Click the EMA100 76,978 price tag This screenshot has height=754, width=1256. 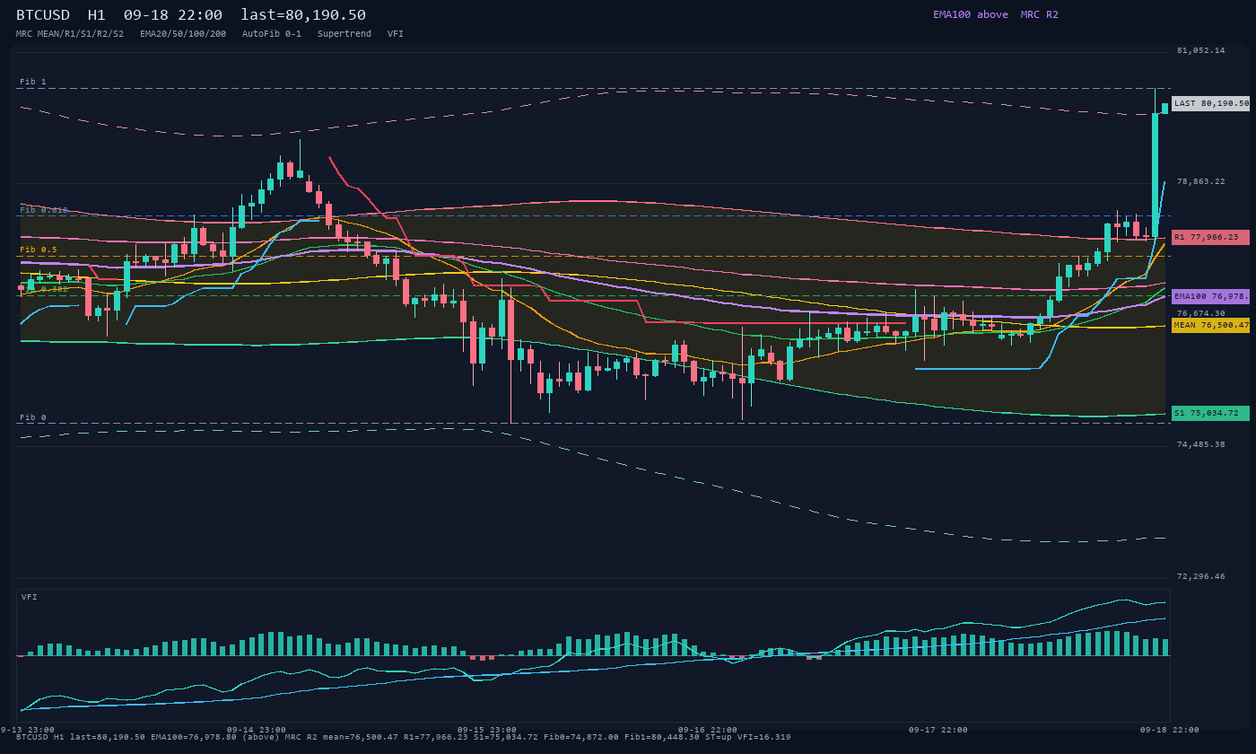coord(1211,296)
